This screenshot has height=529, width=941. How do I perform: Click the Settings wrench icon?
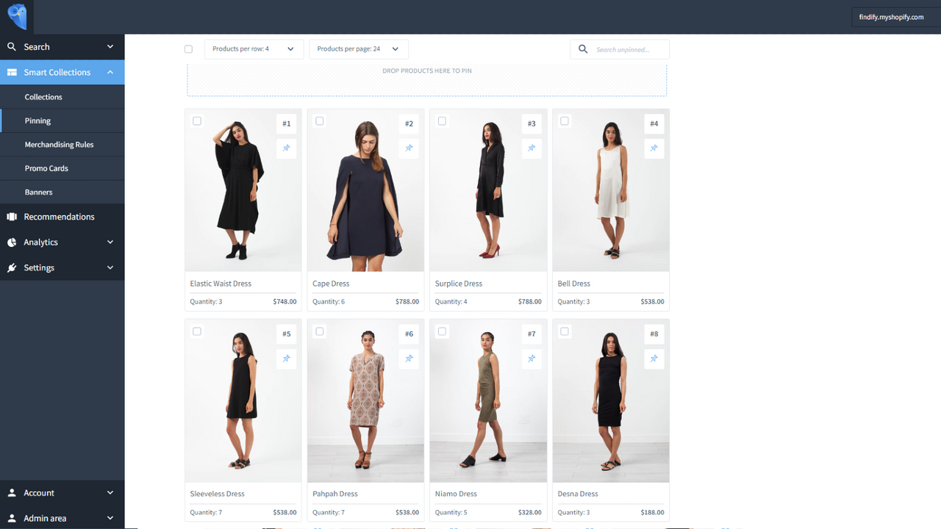[x=11, y=267]
